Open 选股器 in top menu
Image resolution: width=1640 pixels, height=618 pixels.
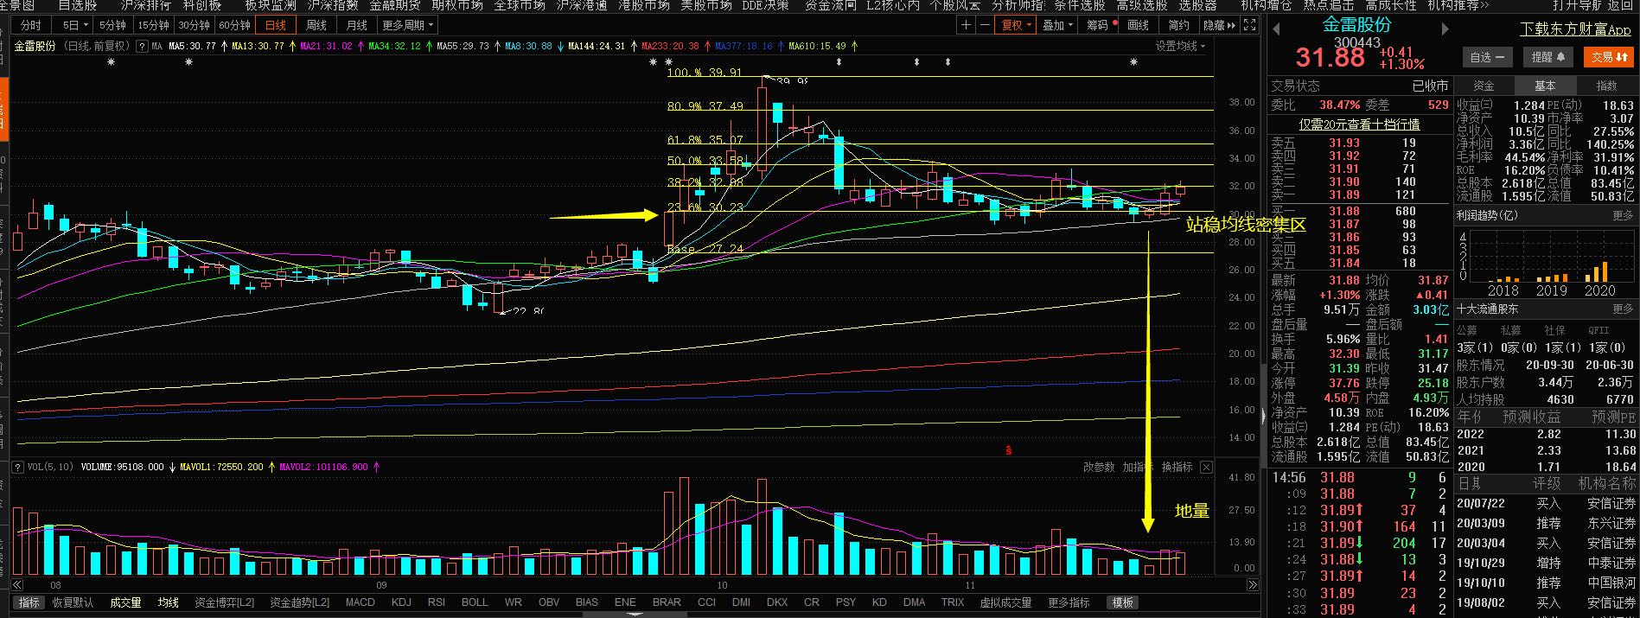(1197, 5)
